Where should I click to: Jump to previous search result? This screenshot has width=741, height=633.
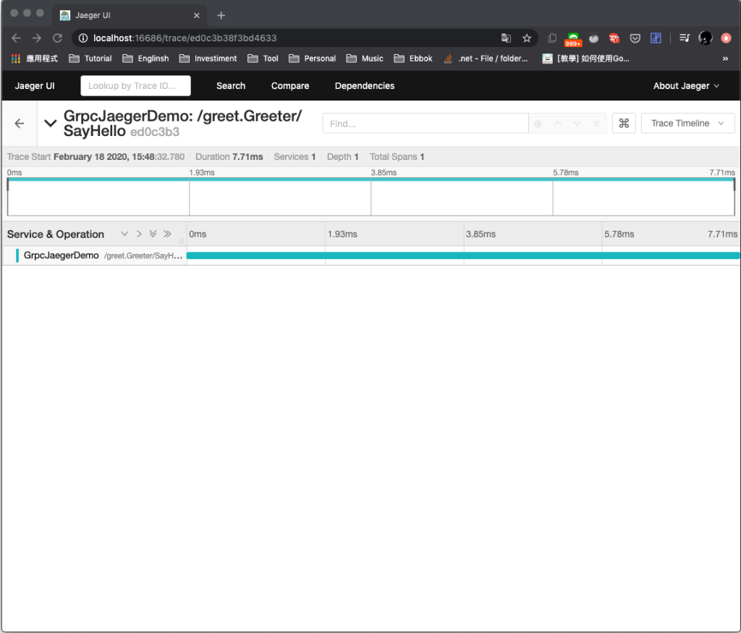point(558,123)
